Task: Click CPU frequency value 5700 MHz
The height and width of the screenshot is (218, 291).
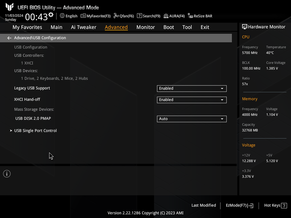Action: 249,53
